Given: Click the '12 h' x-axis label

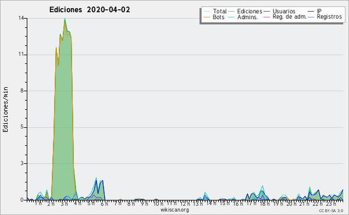Looking at the screenshot, I should click(x=185, y=203).
